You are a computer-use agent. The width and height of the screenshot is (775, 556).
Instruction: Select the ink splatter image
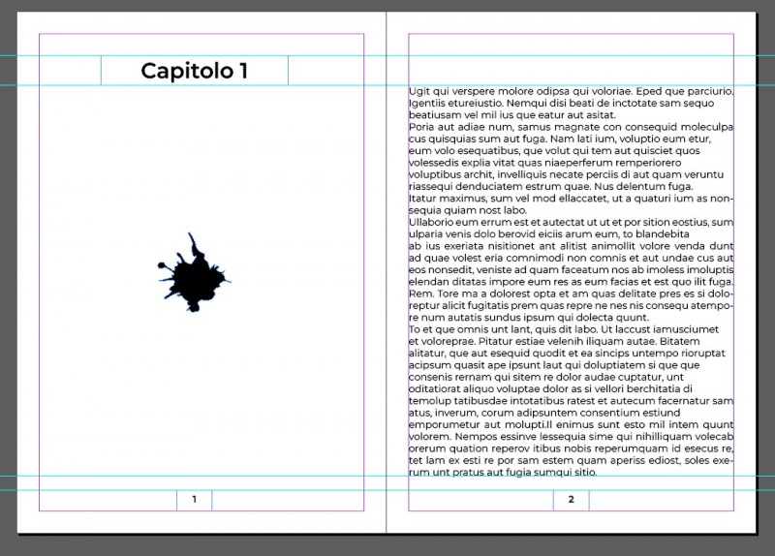(x=194, y=272)
